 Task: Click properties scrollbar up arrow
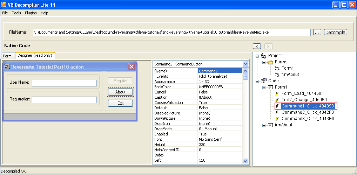245,71
